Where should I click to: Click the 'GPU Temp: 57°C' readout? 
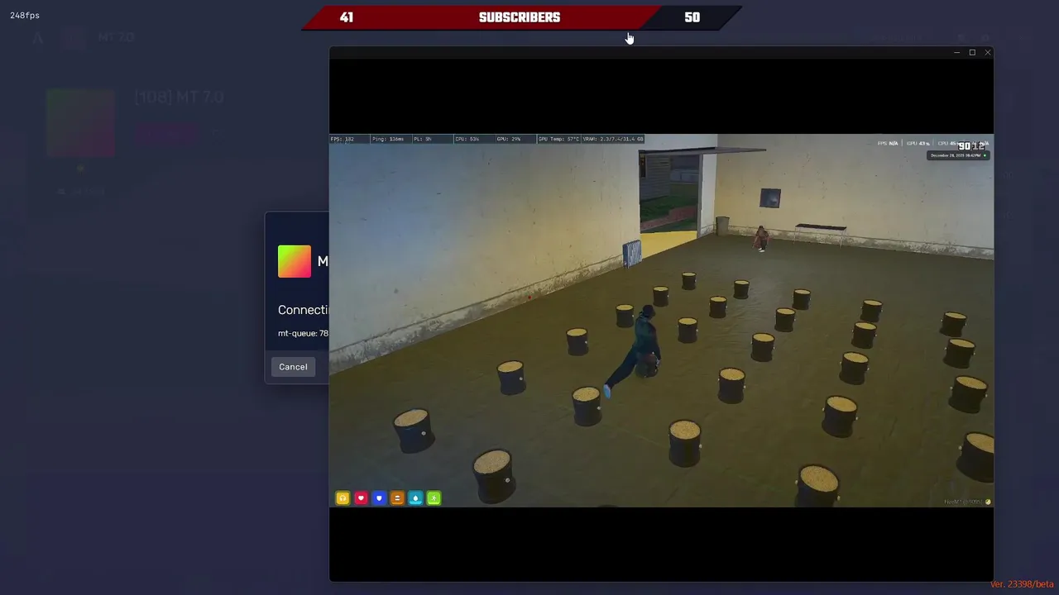pos(558,139)
